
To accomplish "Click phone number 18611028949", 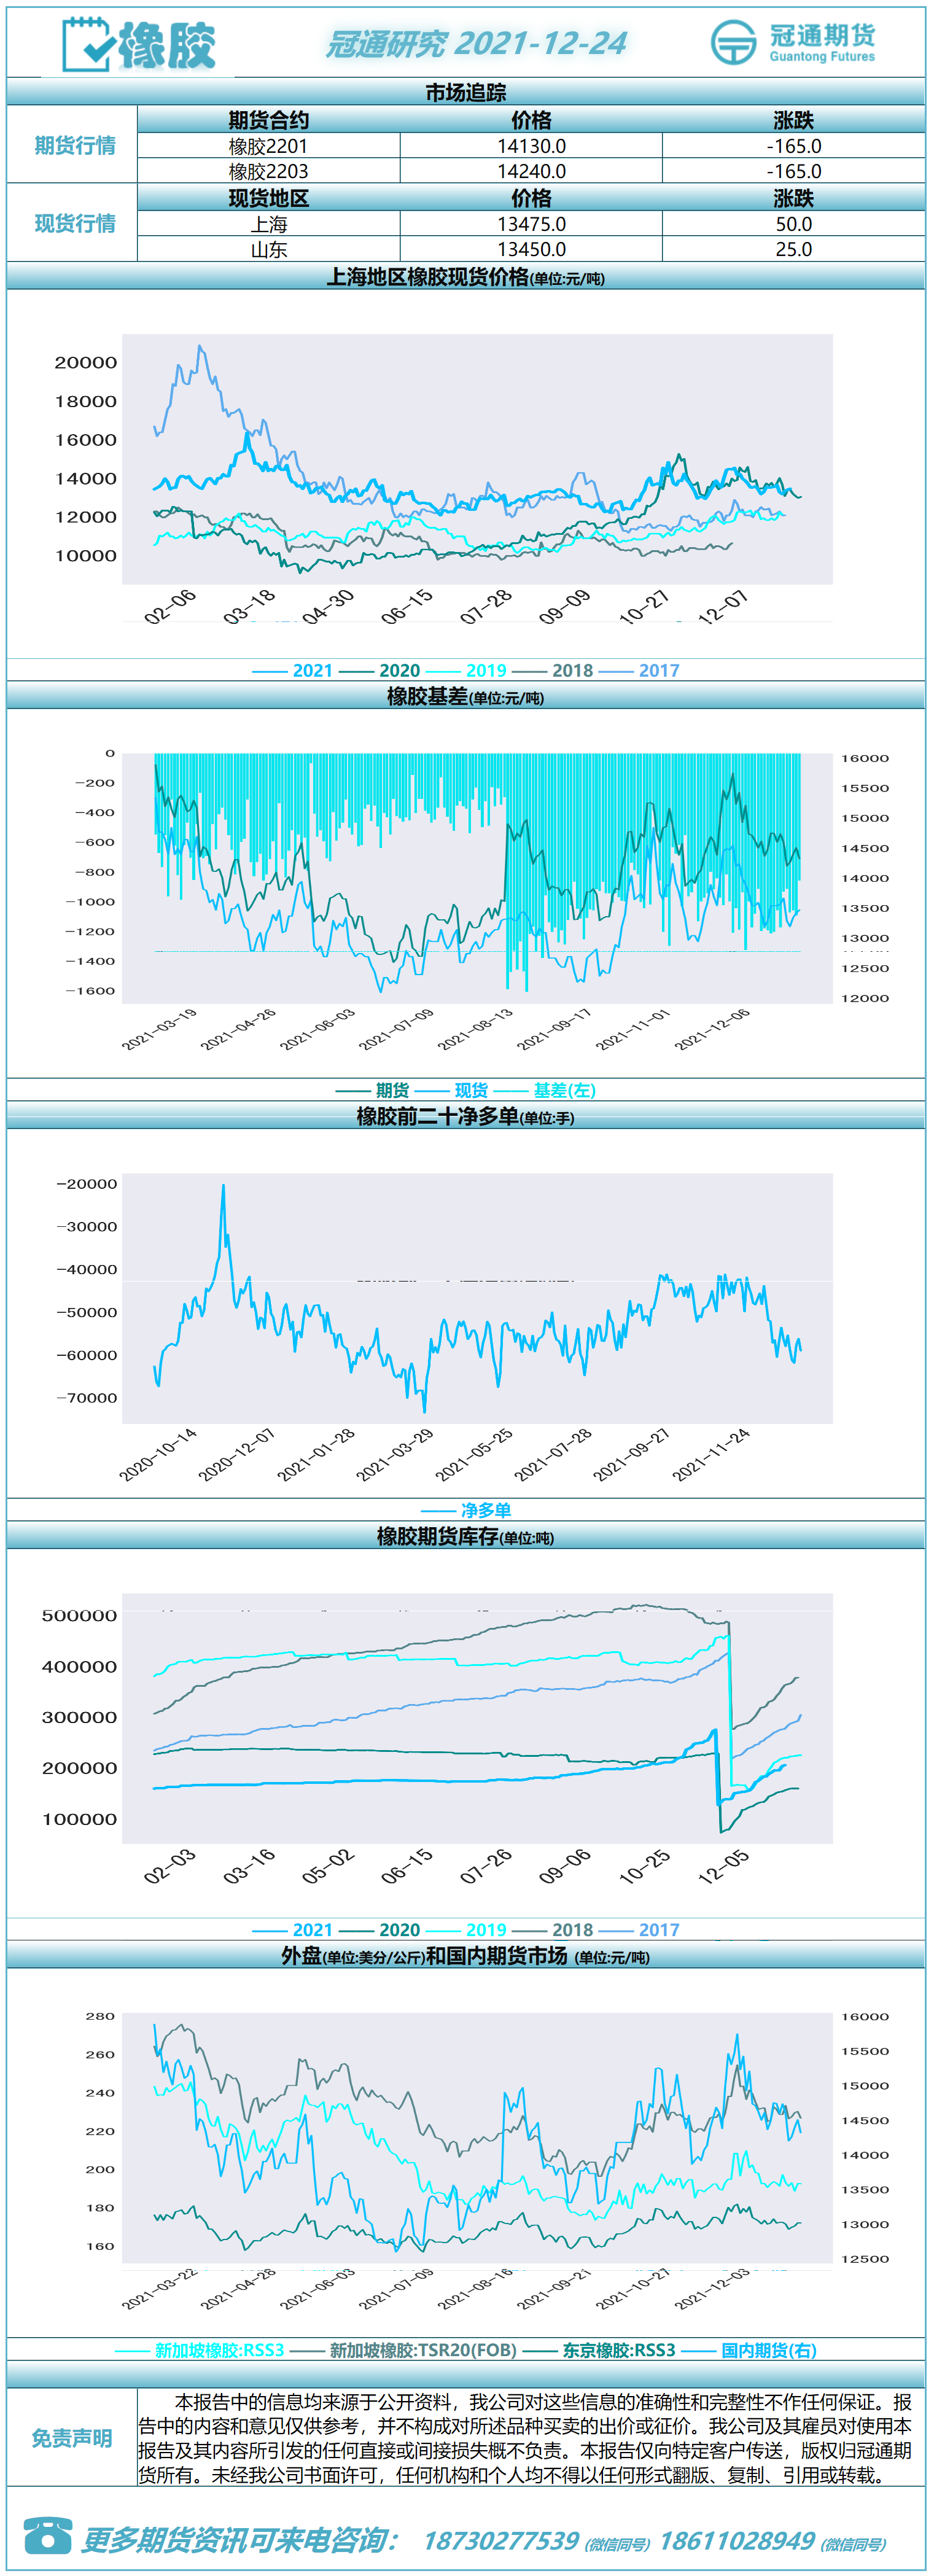I will click(x=737, y=2540).
